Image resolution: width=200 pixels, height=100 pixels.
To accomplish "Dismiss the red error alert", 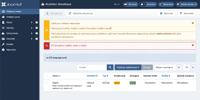I will (x=193, y=45).
